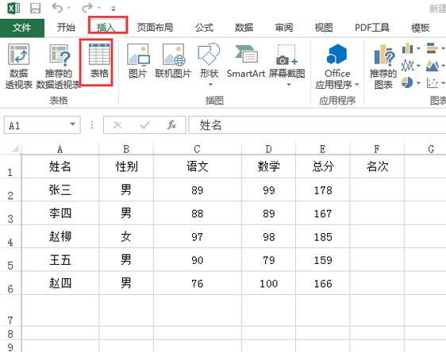The width and height of the screenshot is (446, 352).
Task: Select cell containing 总分
Action: (x=323, y=166)
